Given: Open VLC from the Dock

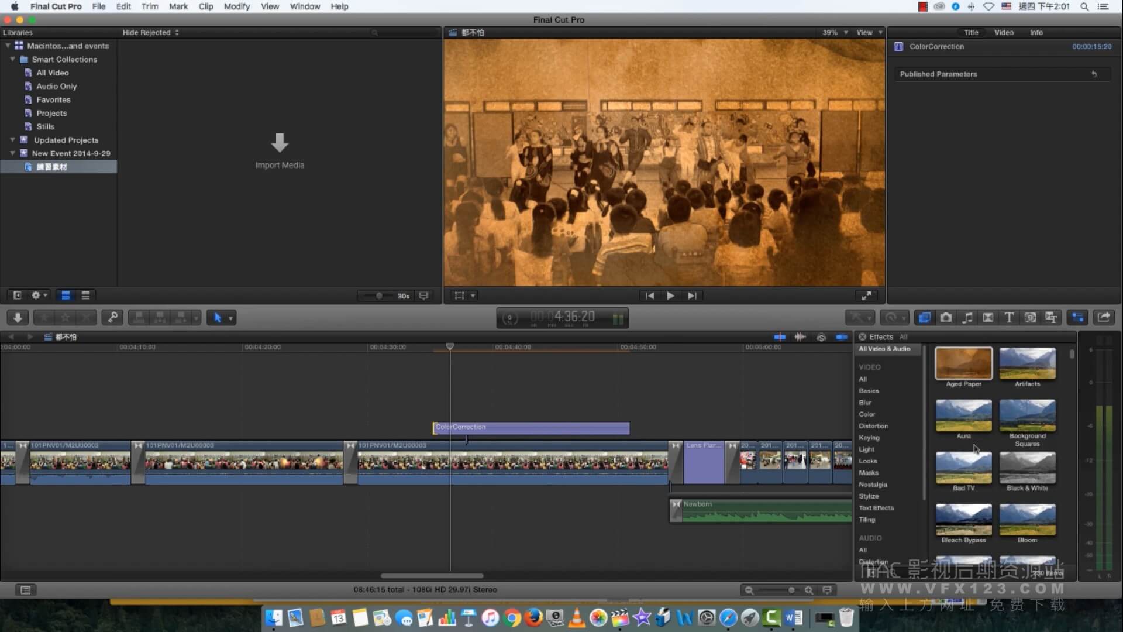Looking at the screenshot, I should click(x=577, y=617).
